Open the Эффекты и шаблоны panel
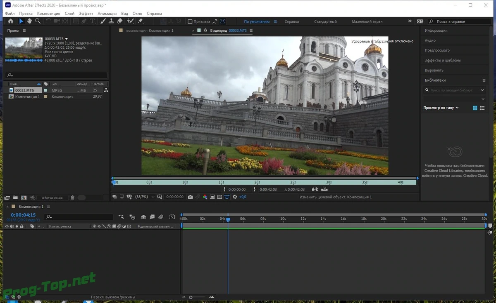 pos(443,60)
